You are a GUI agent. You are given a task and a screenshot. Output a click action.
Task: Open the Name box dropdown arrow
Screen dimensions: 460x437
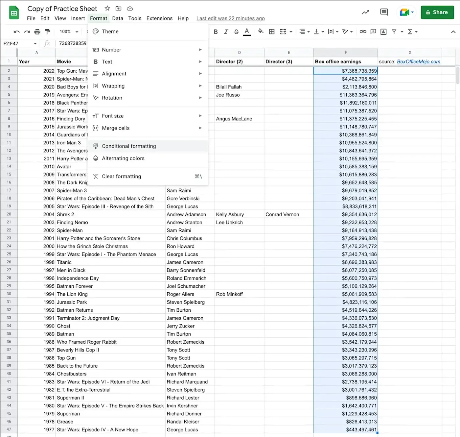35,43
